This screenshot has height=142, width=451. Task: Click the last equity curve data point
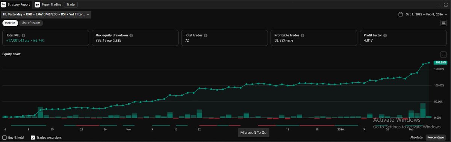429,63
